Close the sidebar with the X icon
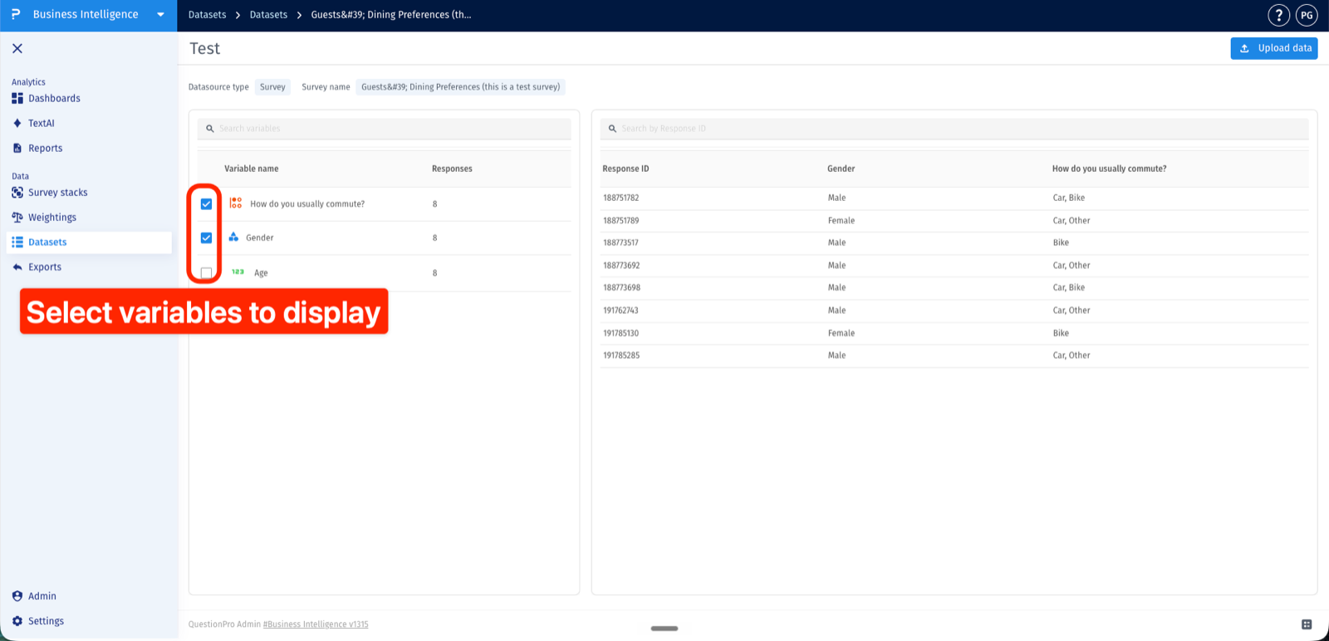Image resolution: width=1329 pixels, height=641 pixels. 17,48
